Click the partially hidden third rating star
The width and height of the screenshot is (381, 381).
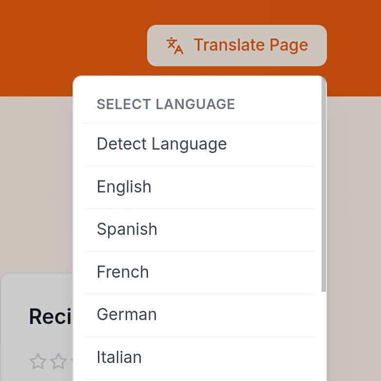point(72,362)
